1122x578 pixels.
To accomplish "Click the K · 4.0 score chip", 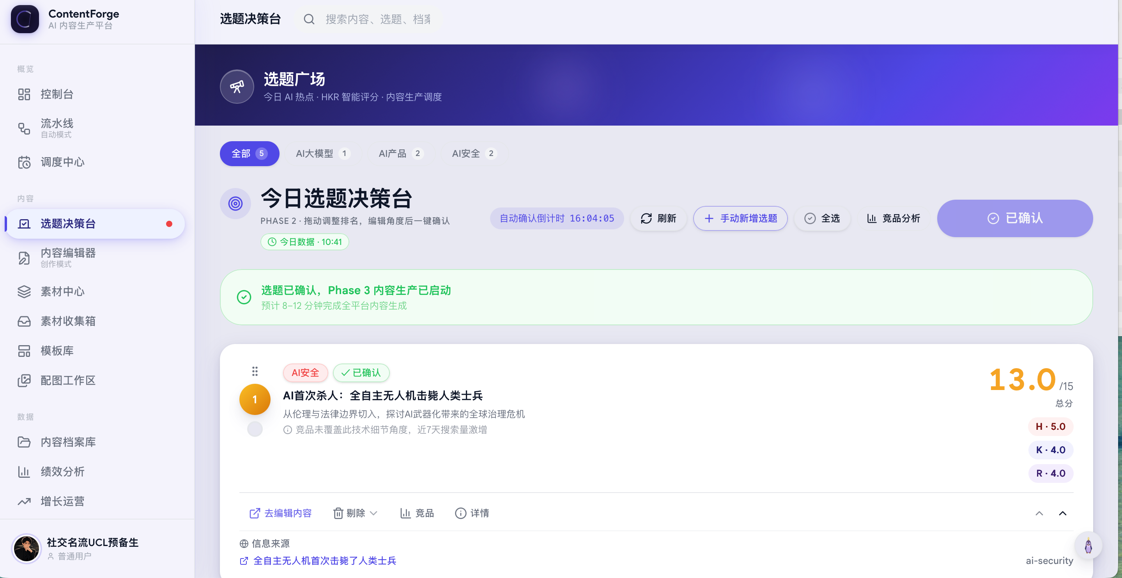I will point(1051,450).
